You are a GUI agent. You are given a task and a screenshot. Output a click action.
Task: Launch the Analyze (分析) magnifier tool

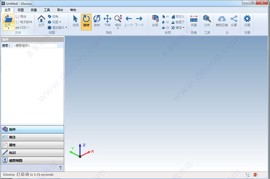207,21
